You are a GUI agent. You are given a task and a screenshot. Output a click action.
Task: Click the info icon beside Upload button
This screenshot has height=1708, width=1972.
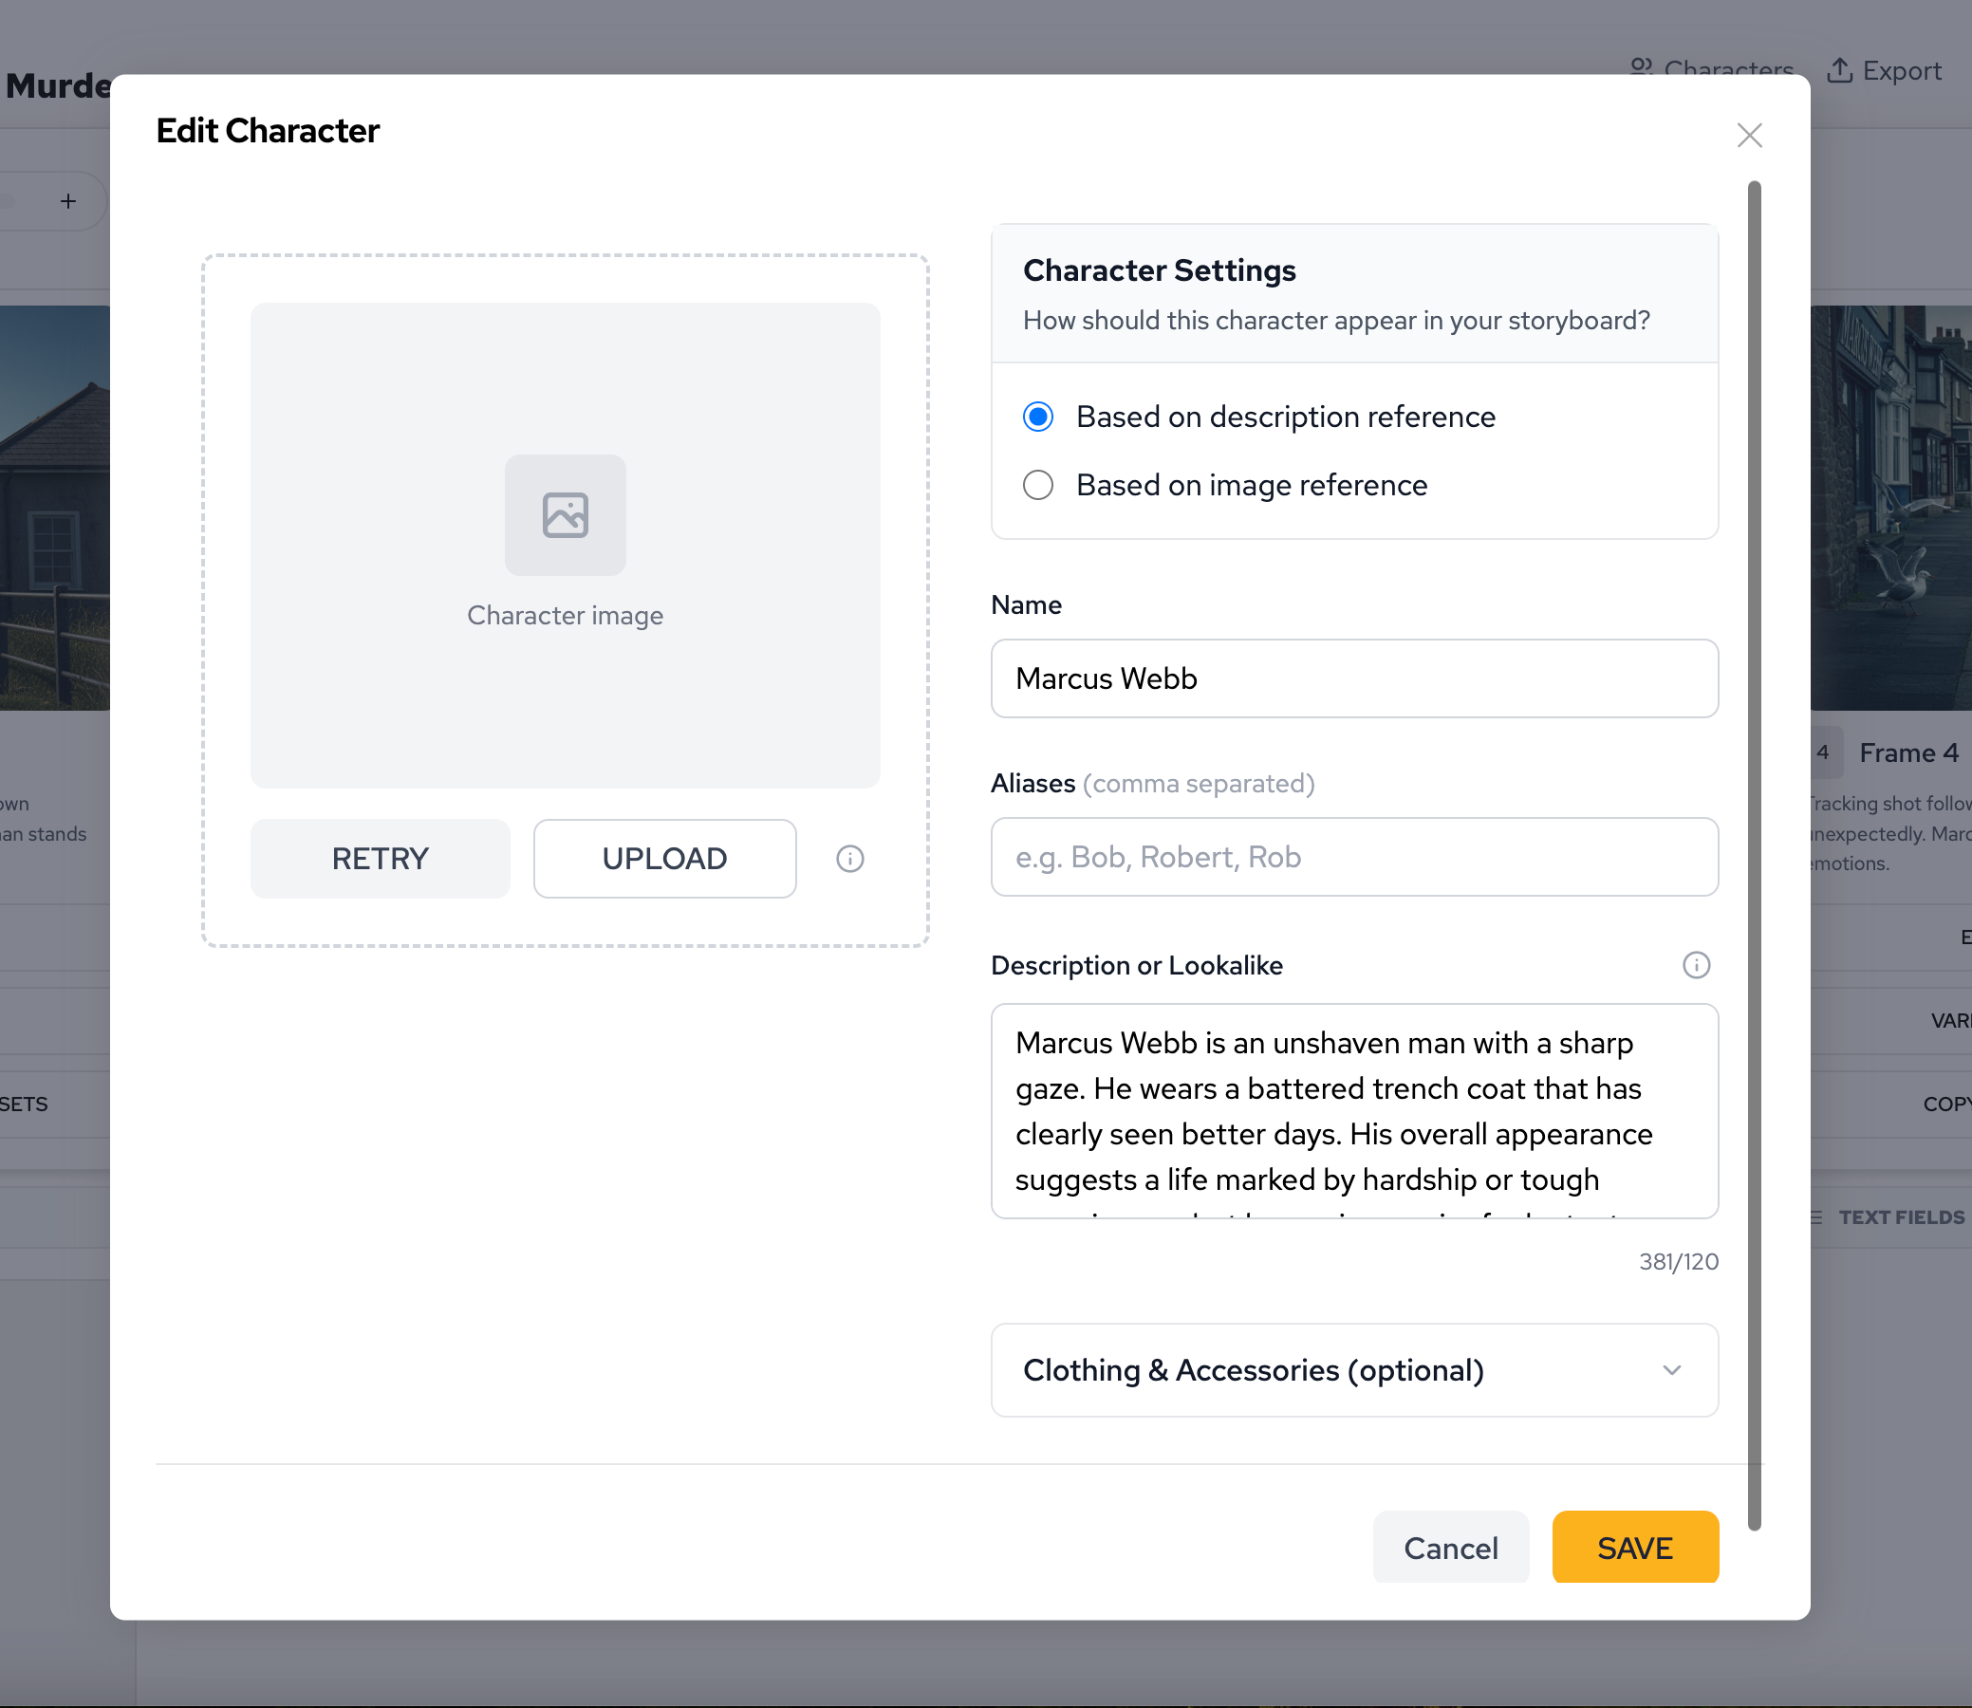849,859
